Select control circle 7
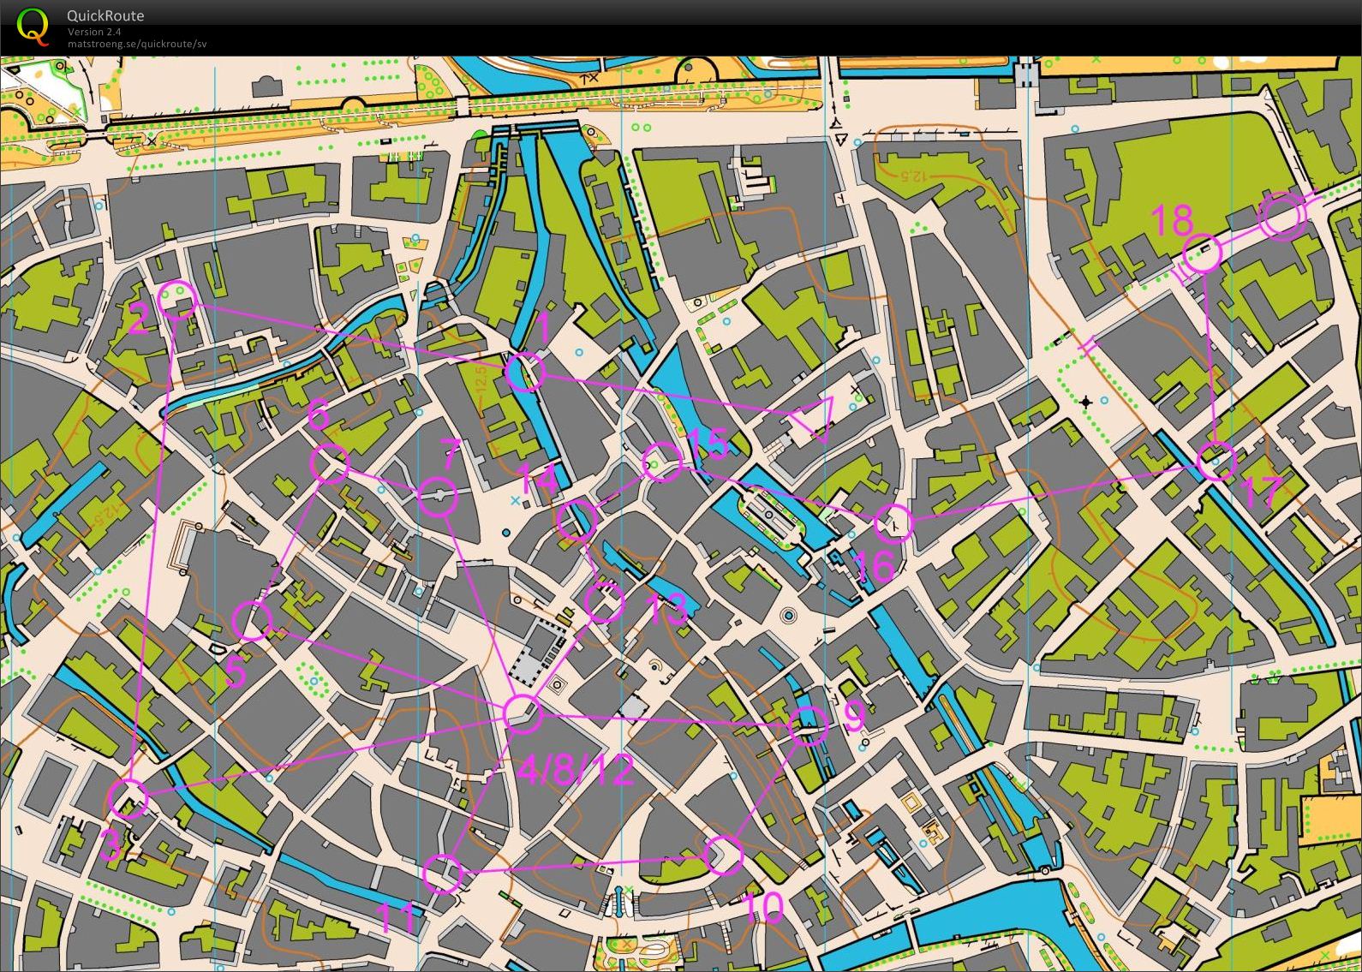Image resolution: width=1362 pixels, height=972 pixels. 438,497
